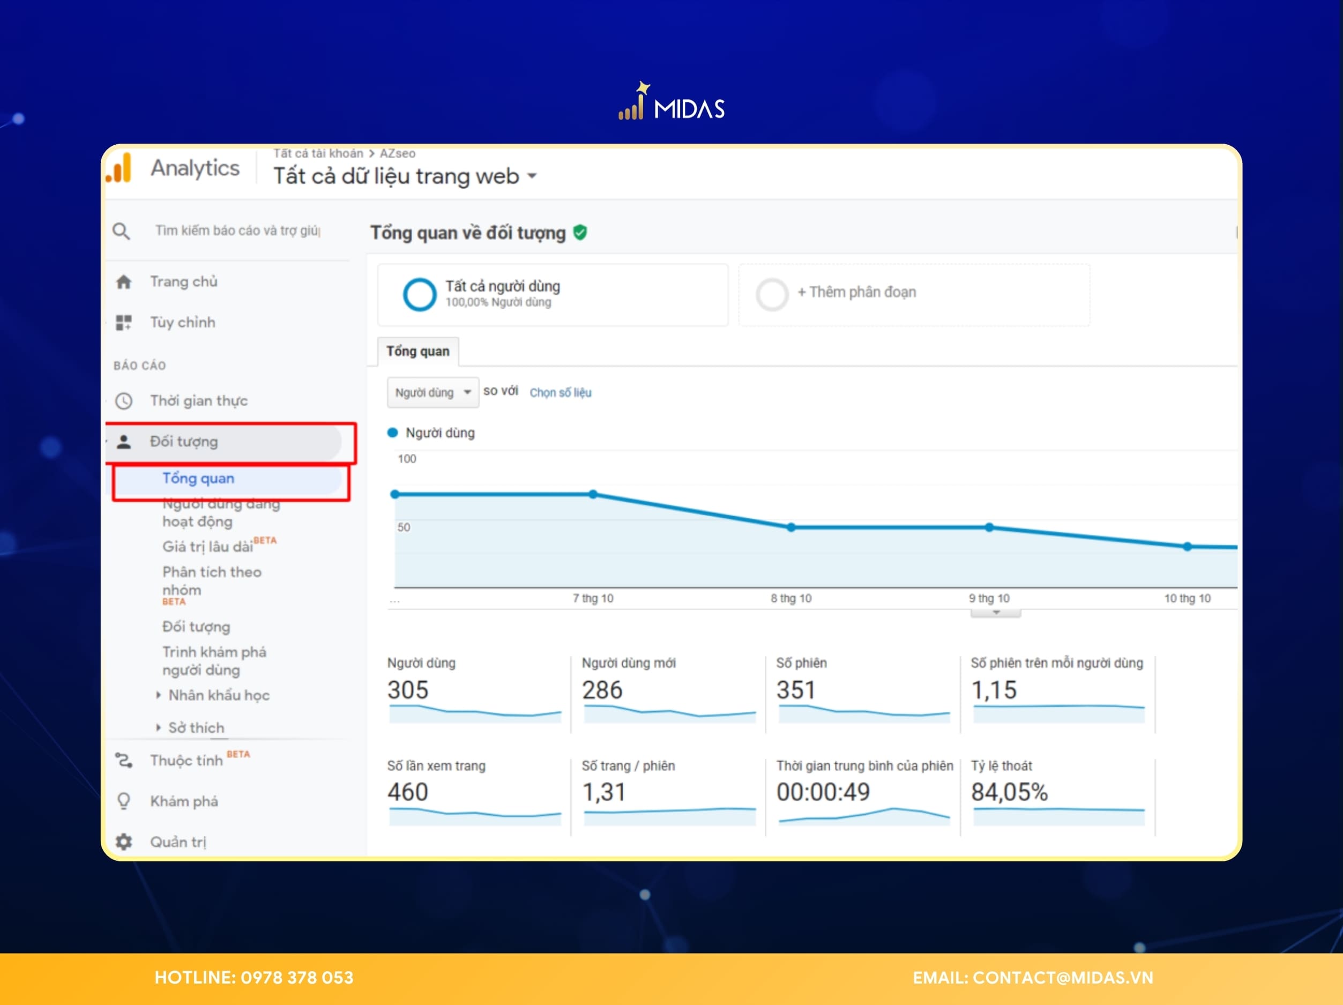Open Khám phá in the sidebar
Screen dimensions: 1343x1005
(x=184, y=801)
